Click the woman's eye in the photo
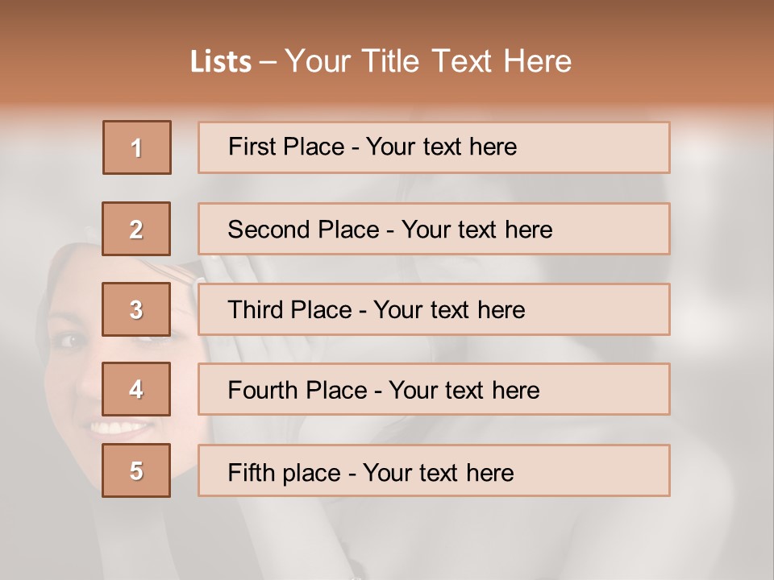The height and width of the screenshot is (580, 774). [x=71, y=341]
